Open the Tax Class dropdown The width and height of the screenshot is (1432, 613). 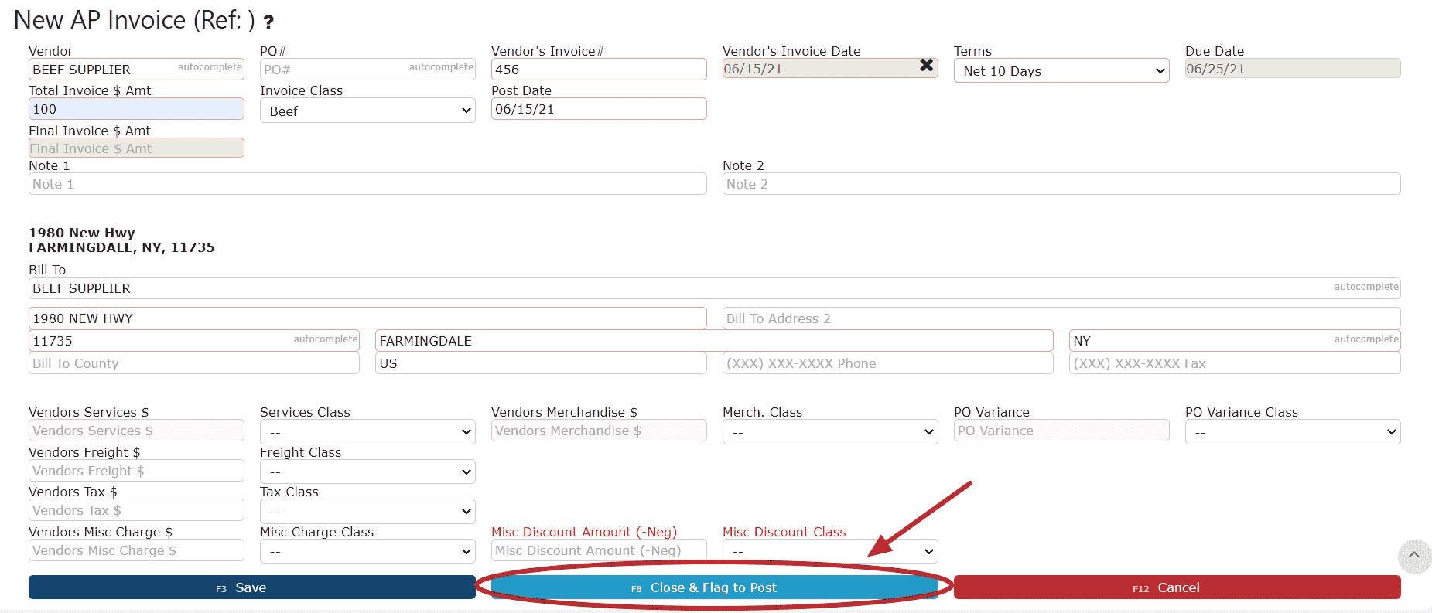click(367, 511)
